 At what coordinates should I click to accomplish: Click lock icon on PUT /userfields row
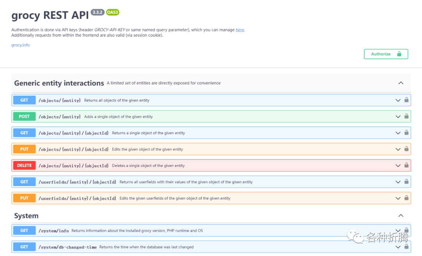pos(406,198)
